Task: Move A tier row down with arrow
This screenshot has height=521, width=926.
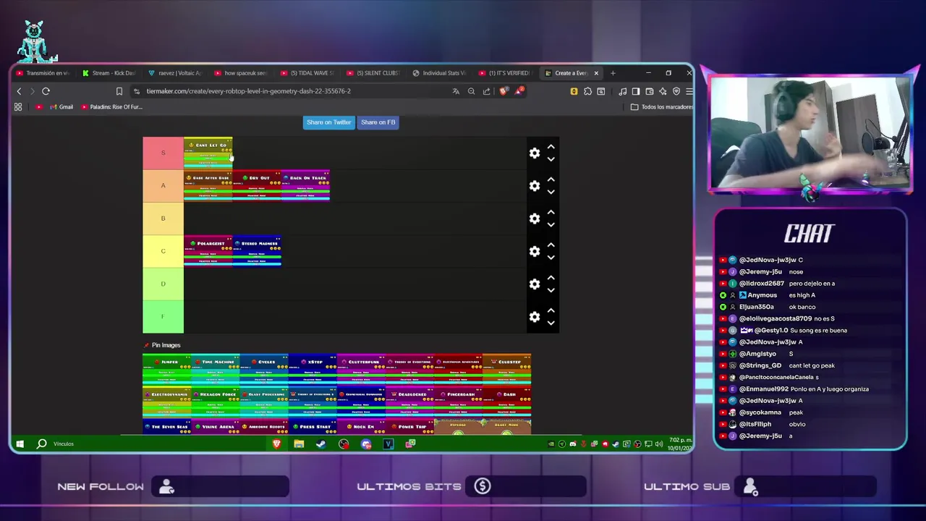Action: tap(551, 192)
